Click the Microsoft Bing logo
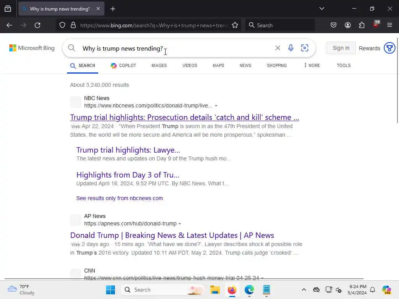399x299 pixels. [32, 48]
